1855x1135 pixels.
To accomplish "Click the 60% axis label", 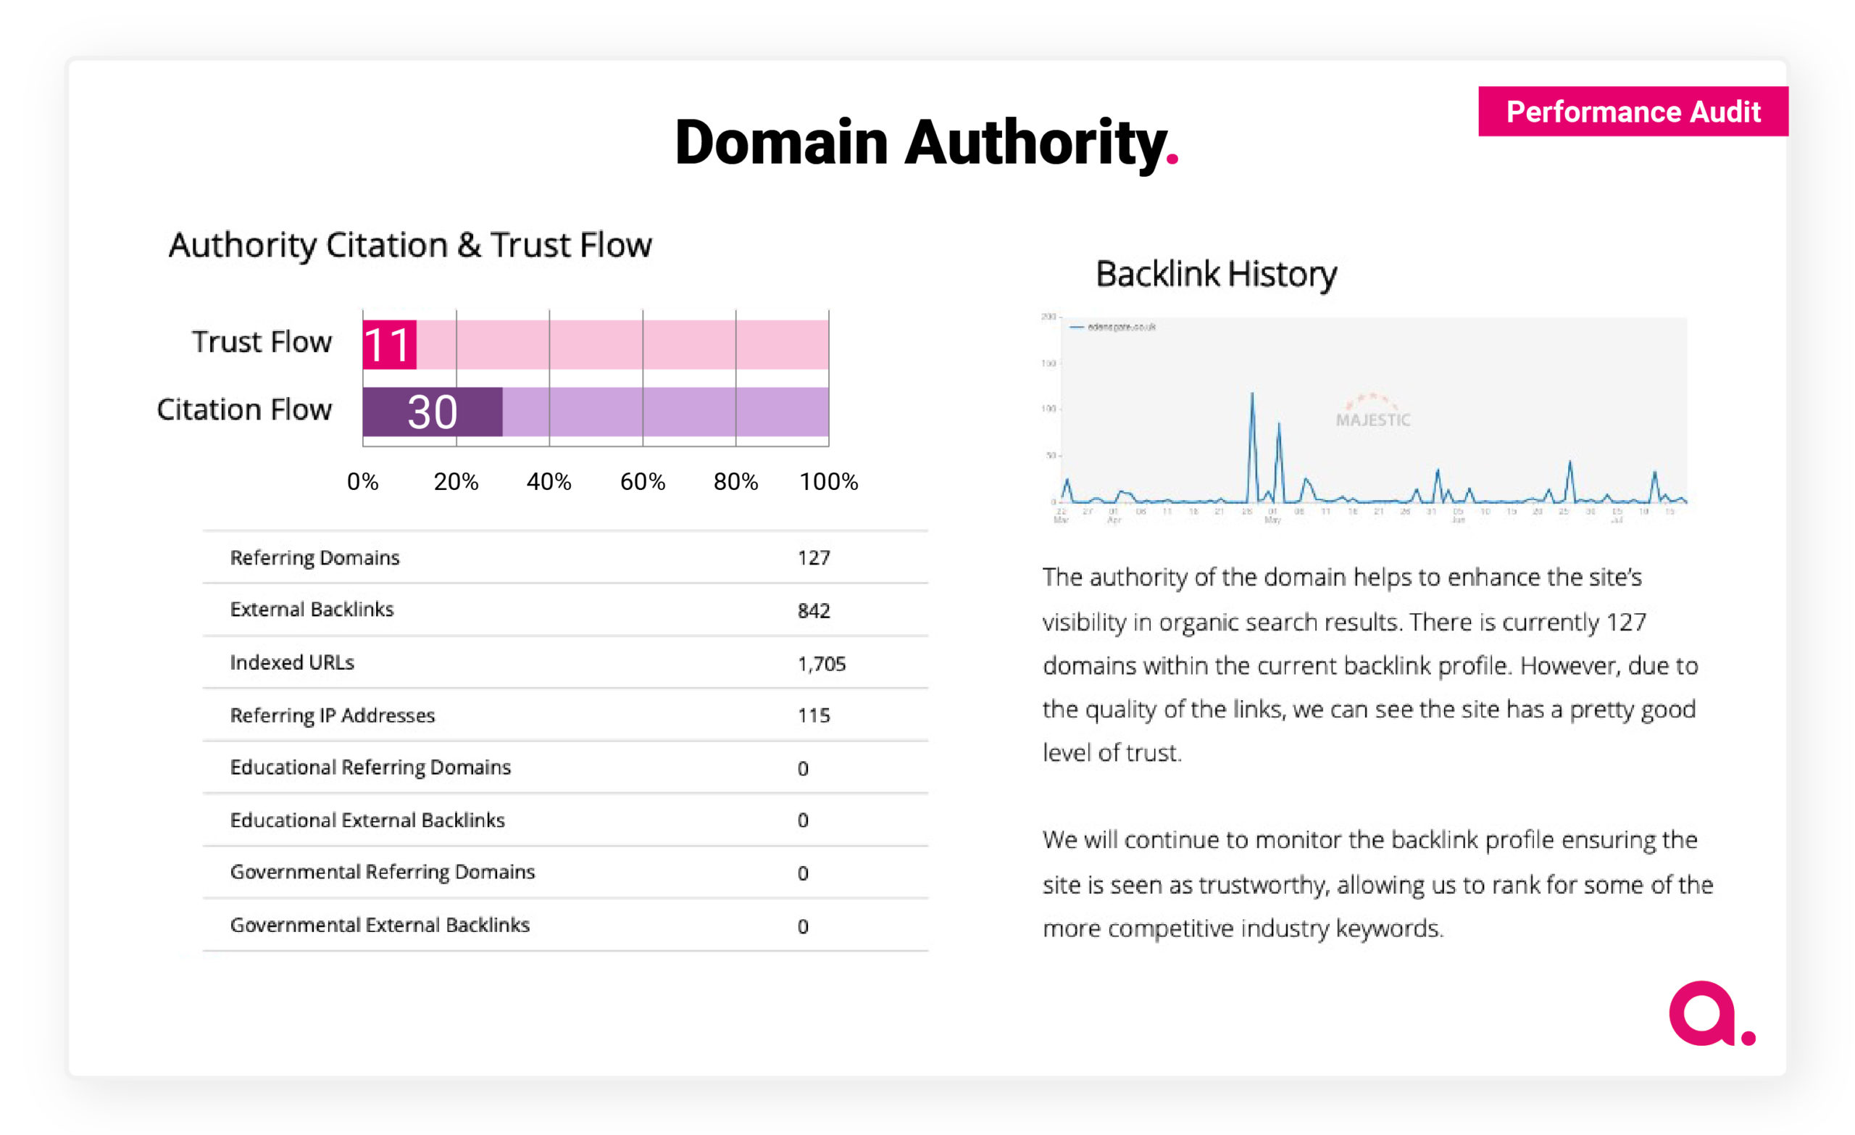I will click(x=642, y=482).
